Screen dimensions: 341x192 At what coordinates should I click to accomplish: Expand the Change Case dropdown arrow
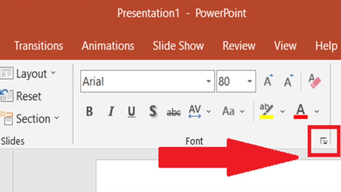click(242, 112)
